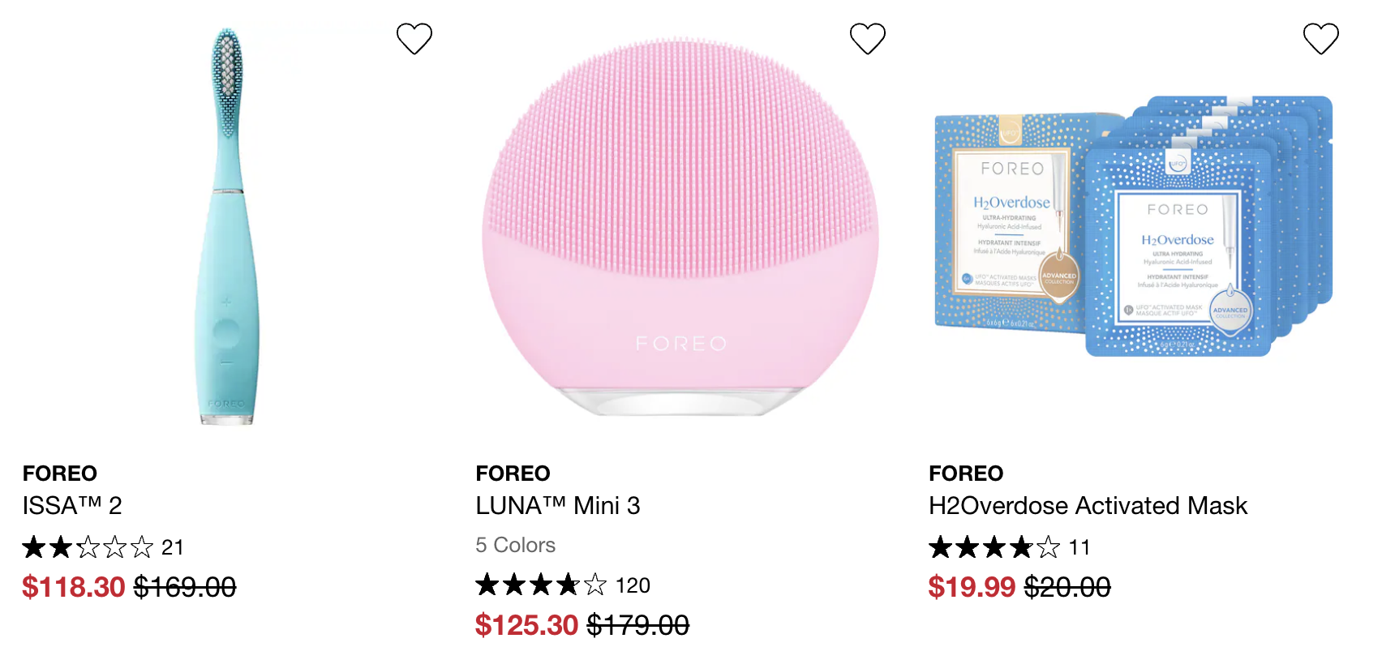Screen dimensions: 1382x647
Task: Open the ISSA 2 toothbrush product image
Action: click(227, 226)
